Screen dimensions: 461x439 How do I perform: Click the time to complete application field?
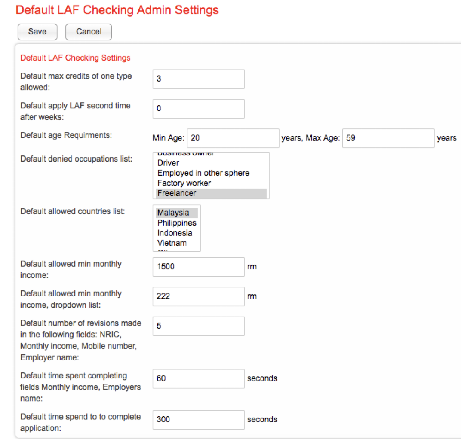tap(198, 420)
